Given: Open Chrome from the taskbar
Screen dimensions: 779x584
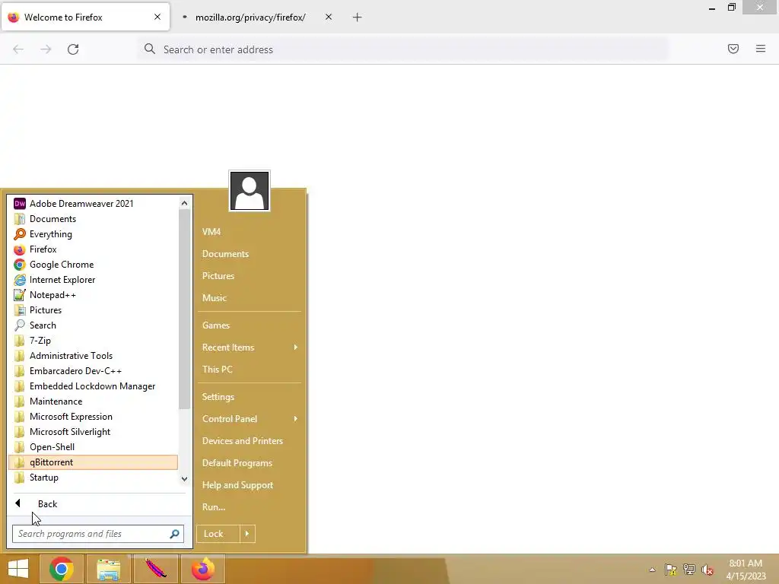Looking at the screenshot, I should (x=62, y=569).
